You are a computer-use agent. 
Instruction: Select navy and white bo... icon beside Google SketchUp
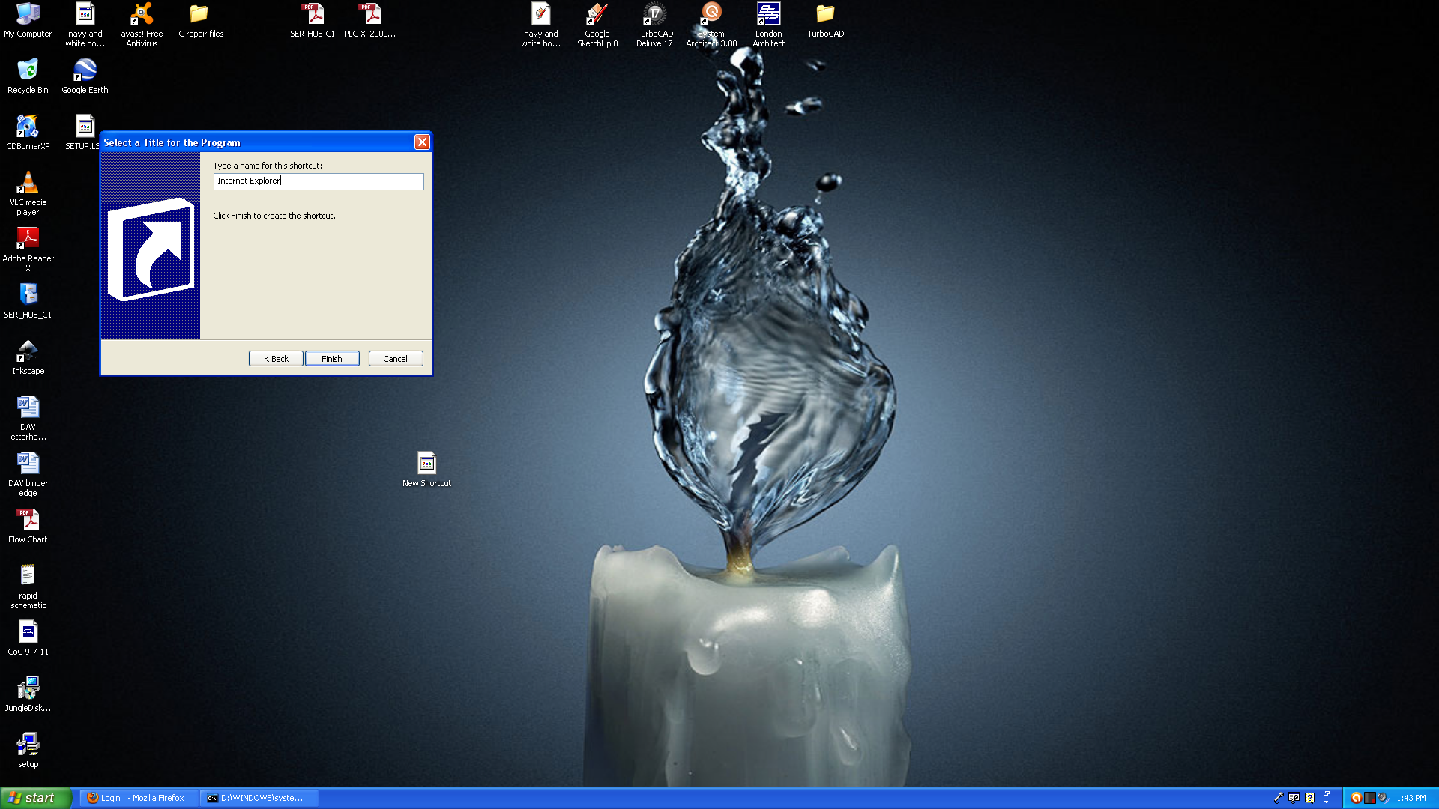click(x=540, y=25)
